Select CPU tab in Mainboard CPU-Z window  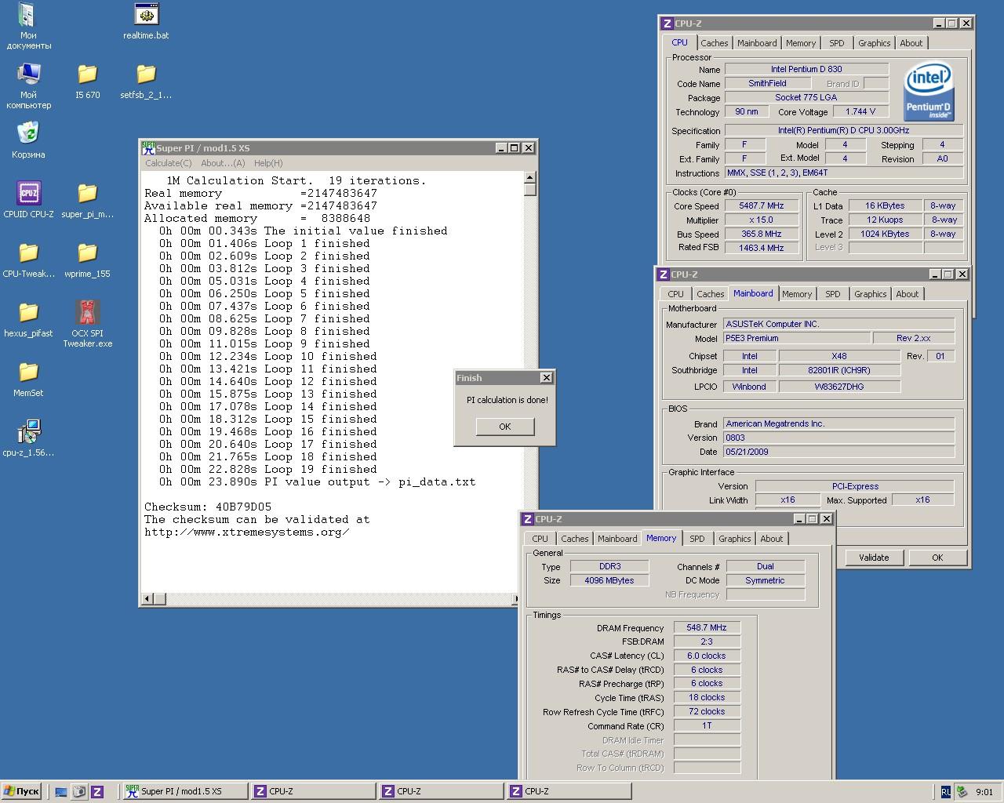click(676, 294)
